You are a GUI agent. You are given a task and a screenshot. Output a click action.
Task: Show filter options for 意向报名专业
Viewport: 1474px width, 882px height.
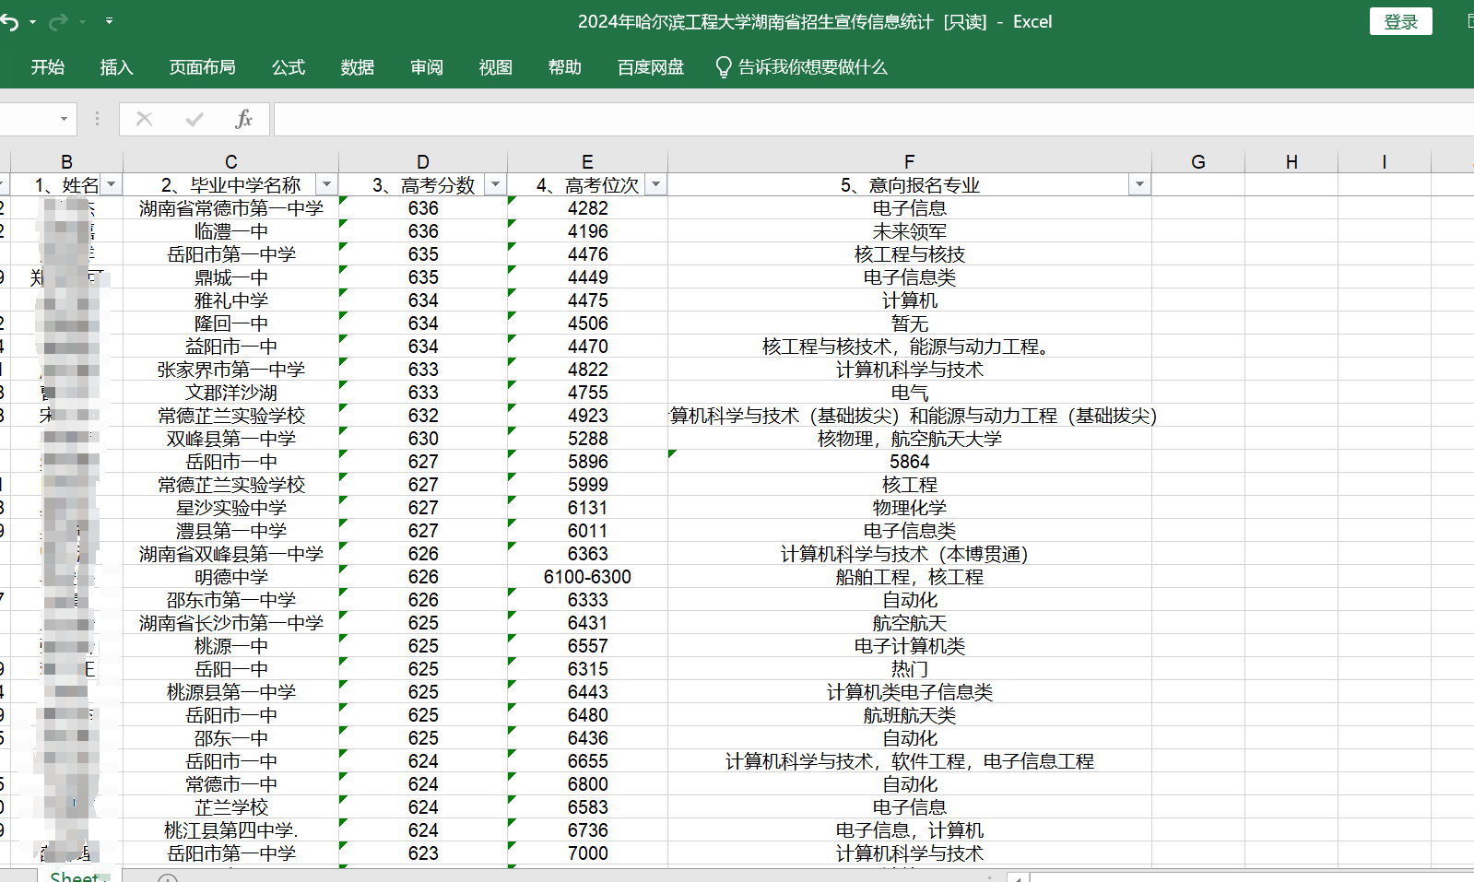[x=1139, y=185]
